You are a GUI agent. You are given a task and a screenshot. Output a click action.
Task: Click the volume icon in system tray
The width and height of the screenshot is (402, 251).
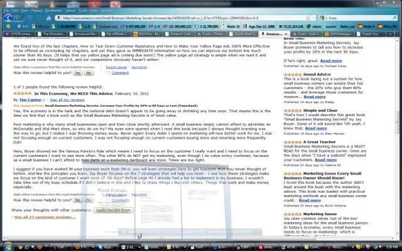tap(381, 247)
